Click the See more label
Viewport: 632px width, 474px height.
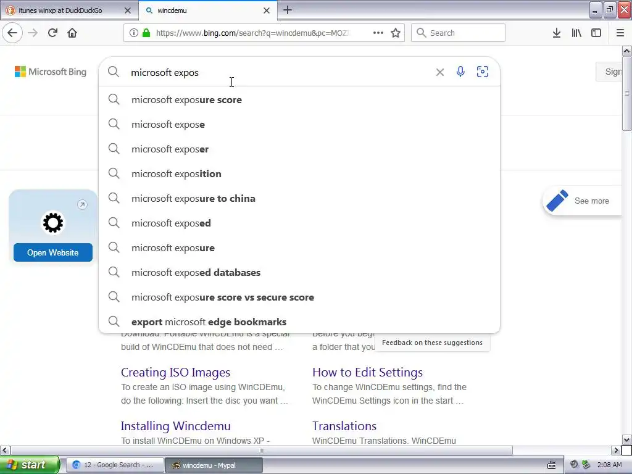tap(591, 201)
